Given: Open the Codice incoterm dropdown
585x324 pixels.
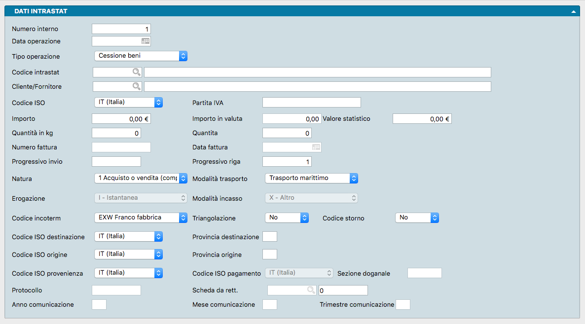Looking at the screenshot, I should pyautogui.click(x=141, y=217).
